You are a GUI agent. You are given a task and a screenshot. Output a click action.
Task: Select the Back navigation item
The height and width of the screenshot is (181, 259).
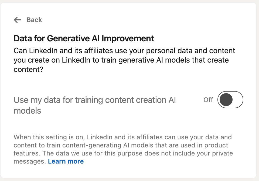28,20
